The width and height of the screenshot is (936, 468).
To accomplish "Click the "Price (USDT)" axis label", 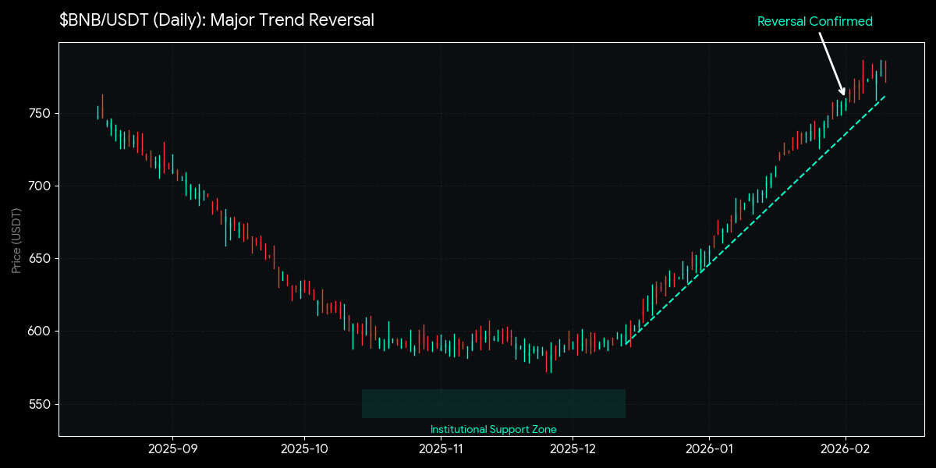I will tap(17, 239).
